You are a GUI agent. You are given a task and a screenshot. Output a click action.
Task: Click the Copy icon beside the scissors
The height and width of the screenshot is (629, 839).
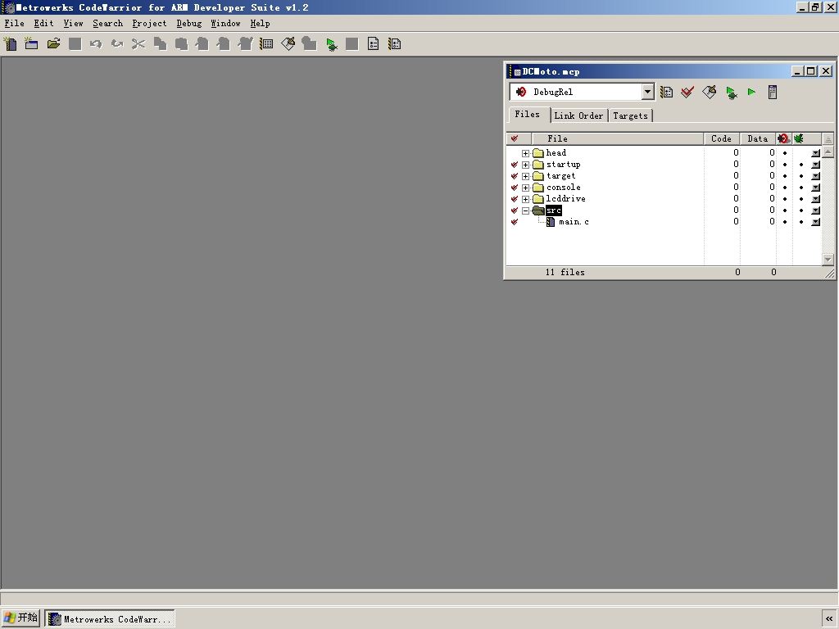pos(160,44)
